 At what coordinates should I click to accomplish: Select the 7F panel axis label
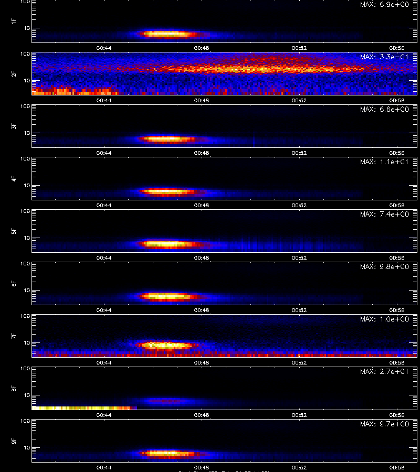click(14, 336)
